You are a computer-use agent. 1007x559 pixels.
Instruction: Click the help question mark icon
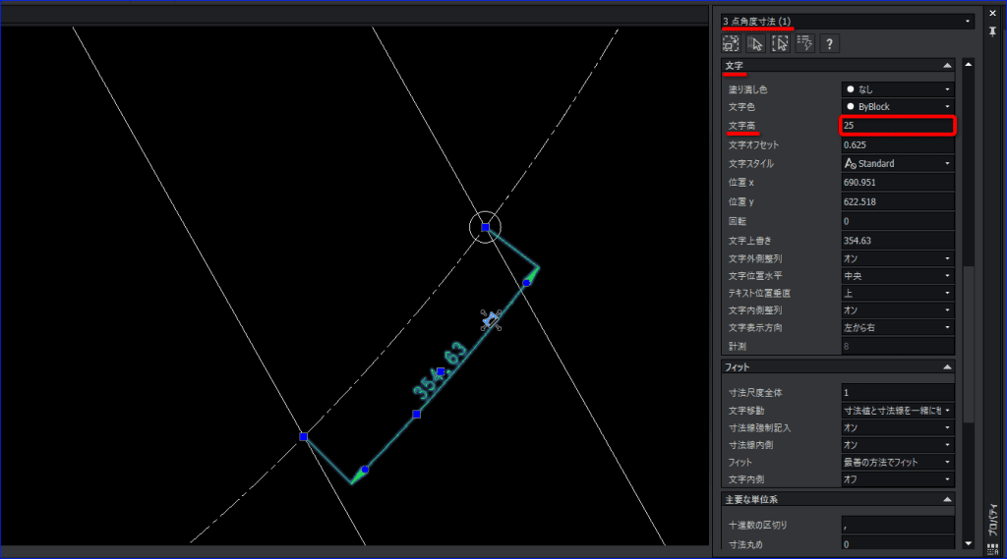point(829,43)
